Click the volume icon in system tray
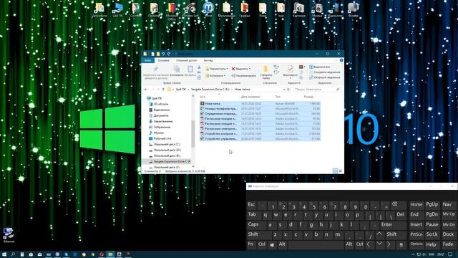 424,254
